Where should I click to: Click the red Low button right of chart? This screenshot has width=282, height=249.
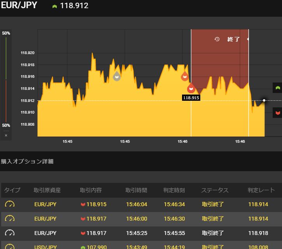(277, 113)
